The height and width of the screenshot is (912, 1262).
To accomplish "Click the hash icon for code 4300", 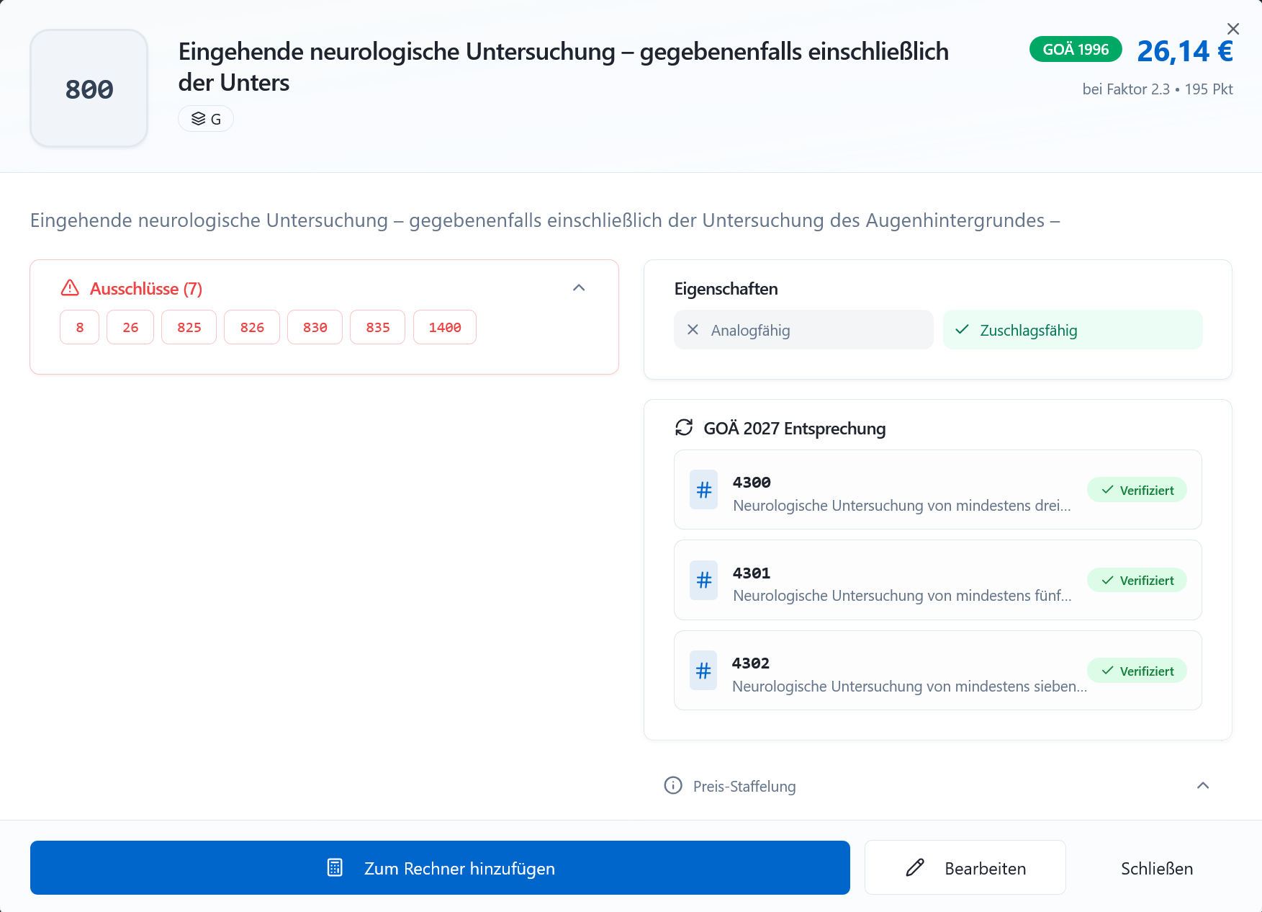I will 703,490.
